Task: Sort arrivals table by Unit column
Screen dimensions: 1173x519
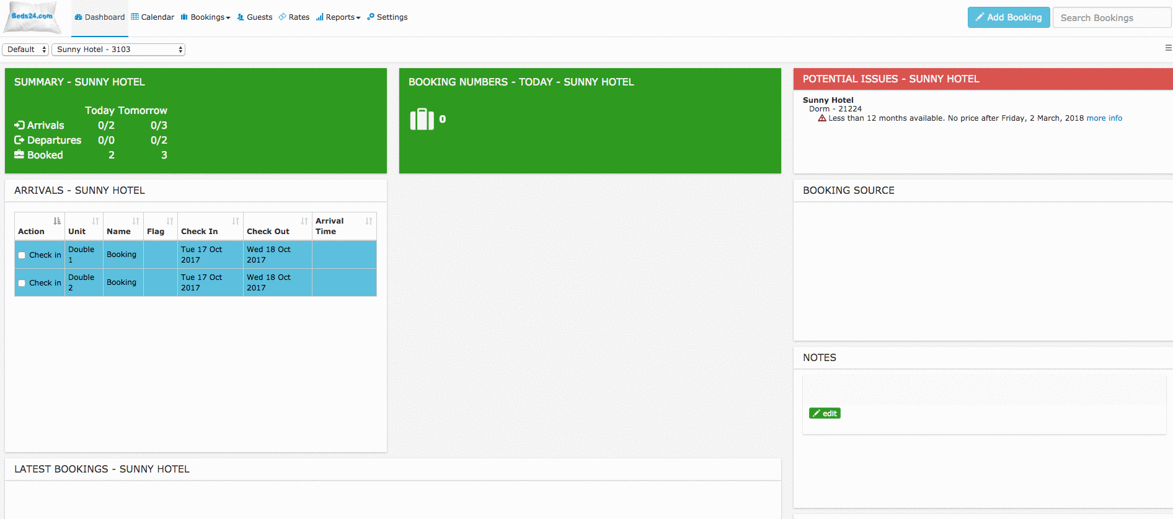Action: pos(84,226)
